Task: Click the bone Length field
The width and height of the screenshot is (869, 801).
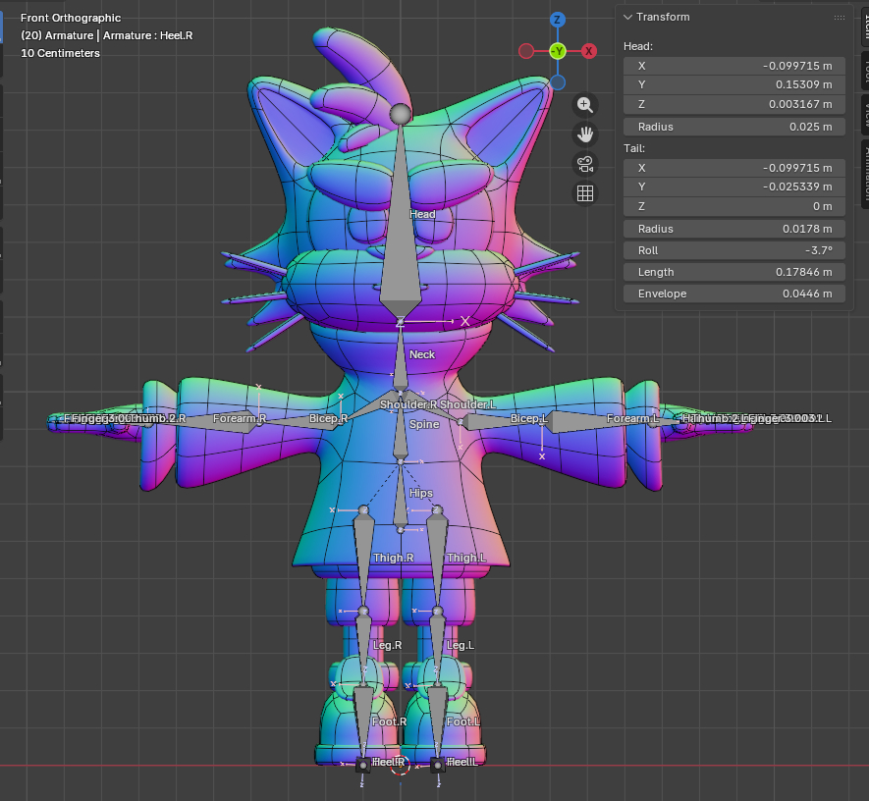Action: [733, 272]
